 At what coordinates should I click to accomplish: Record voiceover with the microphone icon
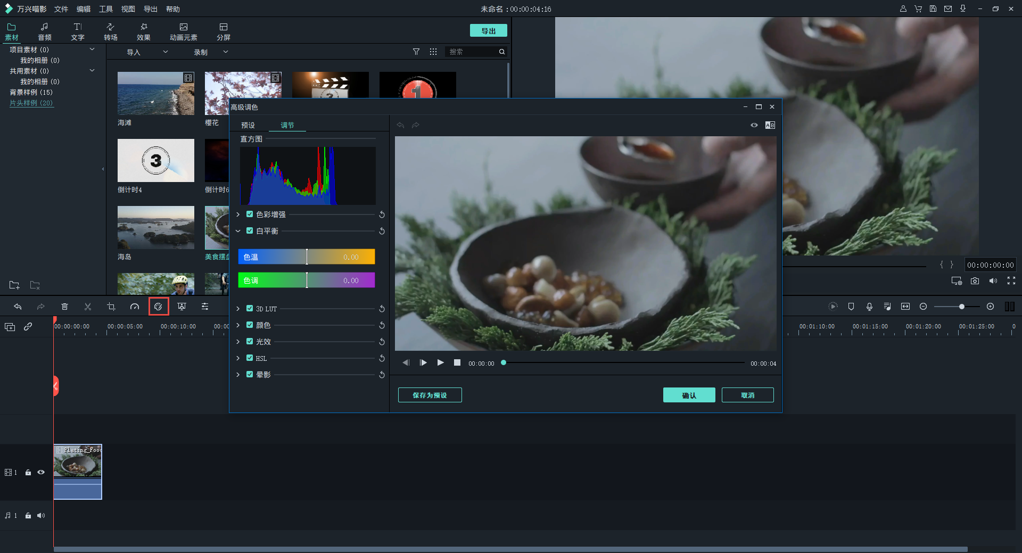869,307
